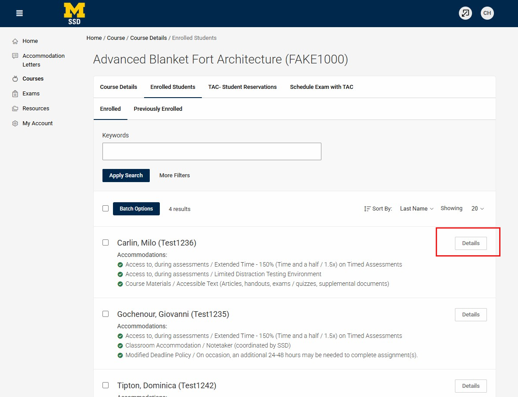Click the Accommodation Letters sidebar icon
518x397 pixels.
(15, 56)
